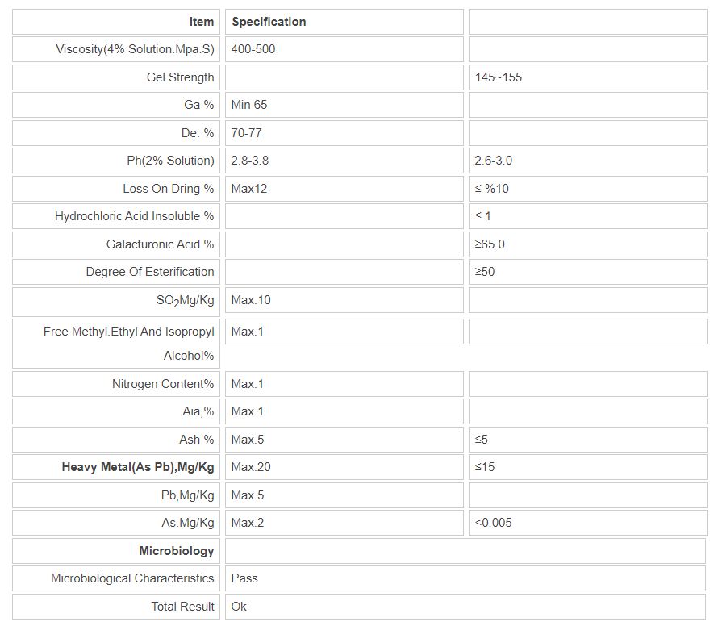Click the Loss On Dring % label
Viewport: 718px width, 626px height.
pos(169,189)
